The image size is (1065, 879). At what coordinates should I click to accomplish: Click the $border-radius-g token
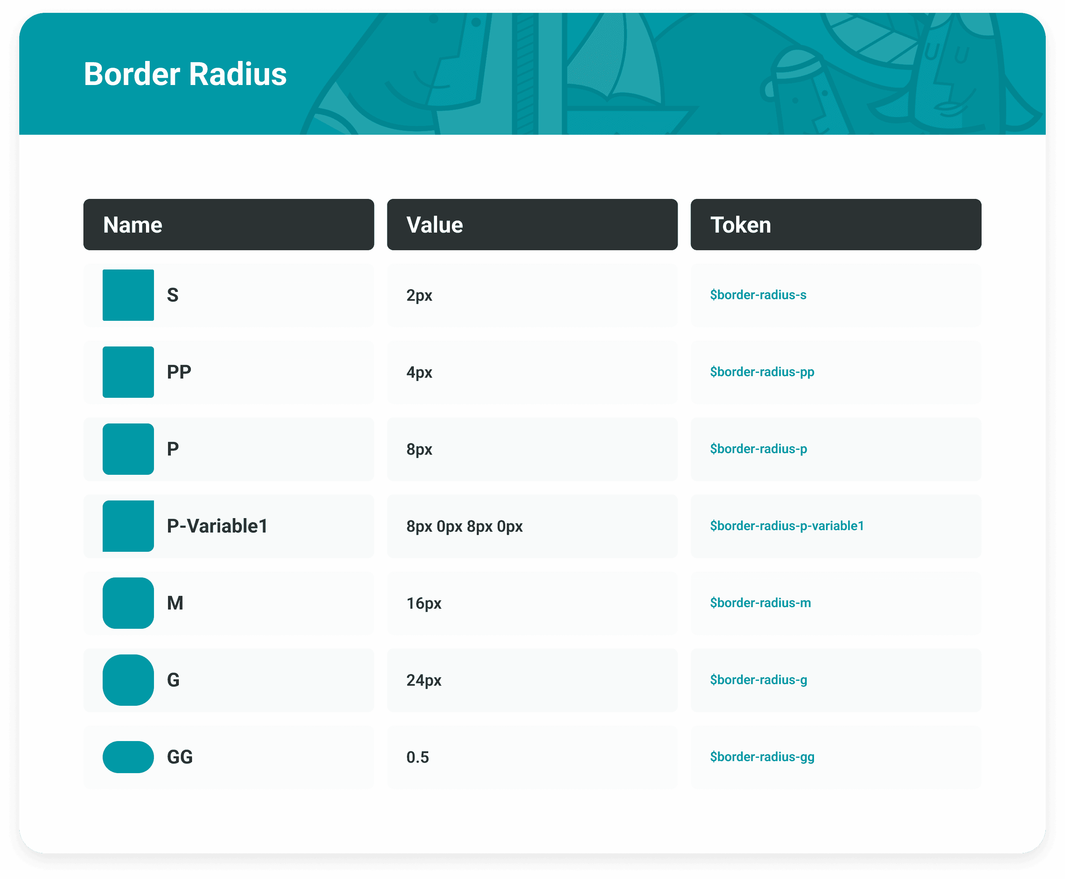(x=758, y=680)
